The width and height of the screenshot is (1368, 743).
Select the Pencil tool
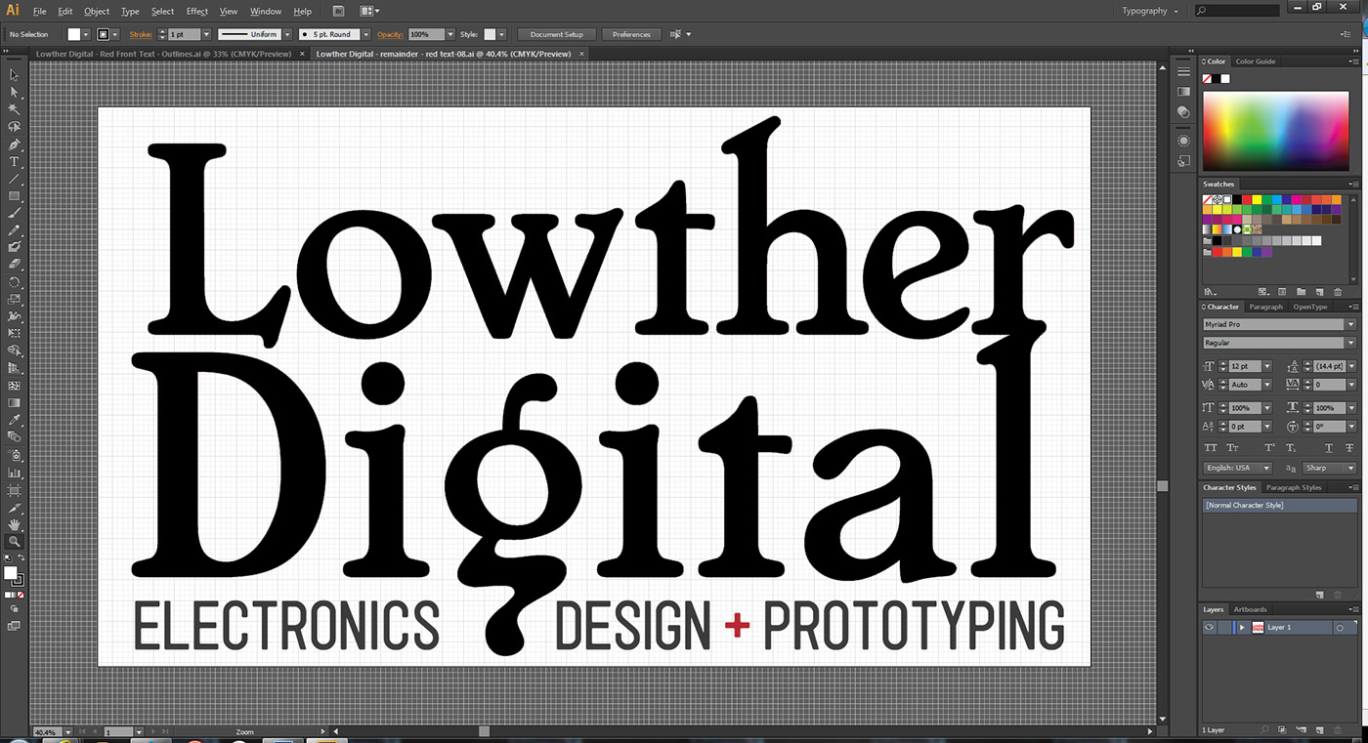[14, 231]
